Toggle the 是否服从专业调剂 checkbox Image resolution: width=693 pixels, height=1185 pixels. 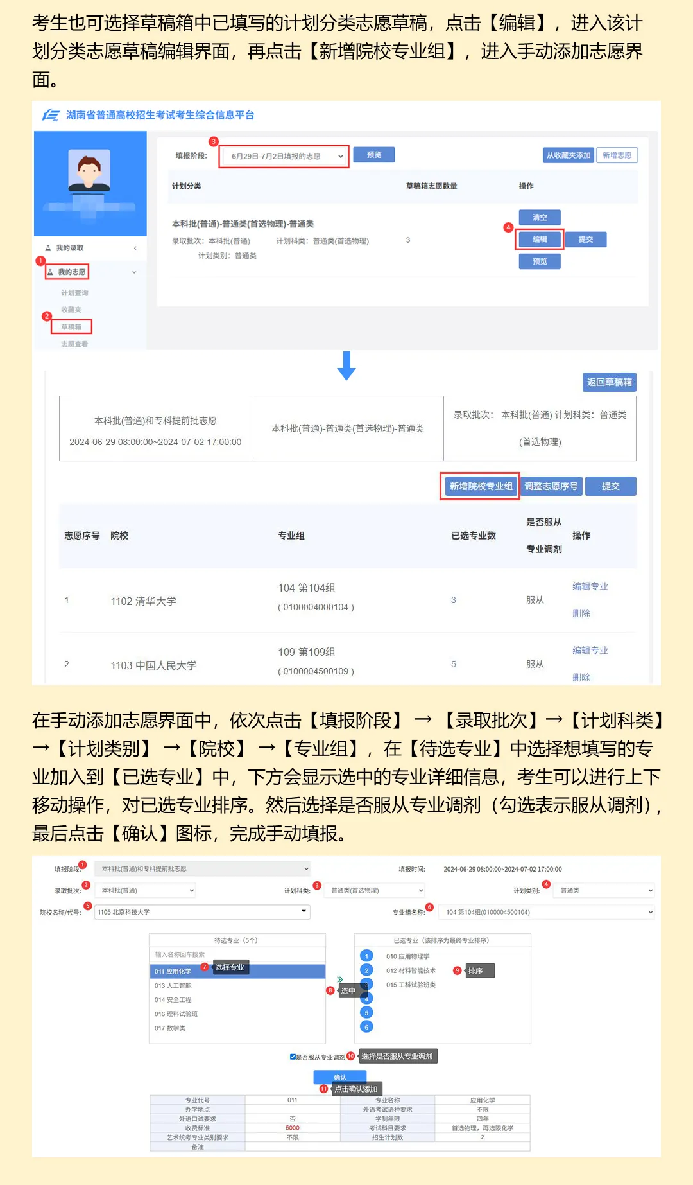click(293, 1057)
